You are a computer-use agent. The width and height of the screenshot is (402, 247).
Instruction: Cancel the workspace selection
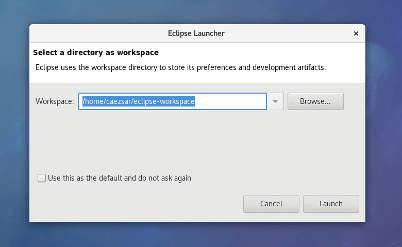[x=271, y=204]
